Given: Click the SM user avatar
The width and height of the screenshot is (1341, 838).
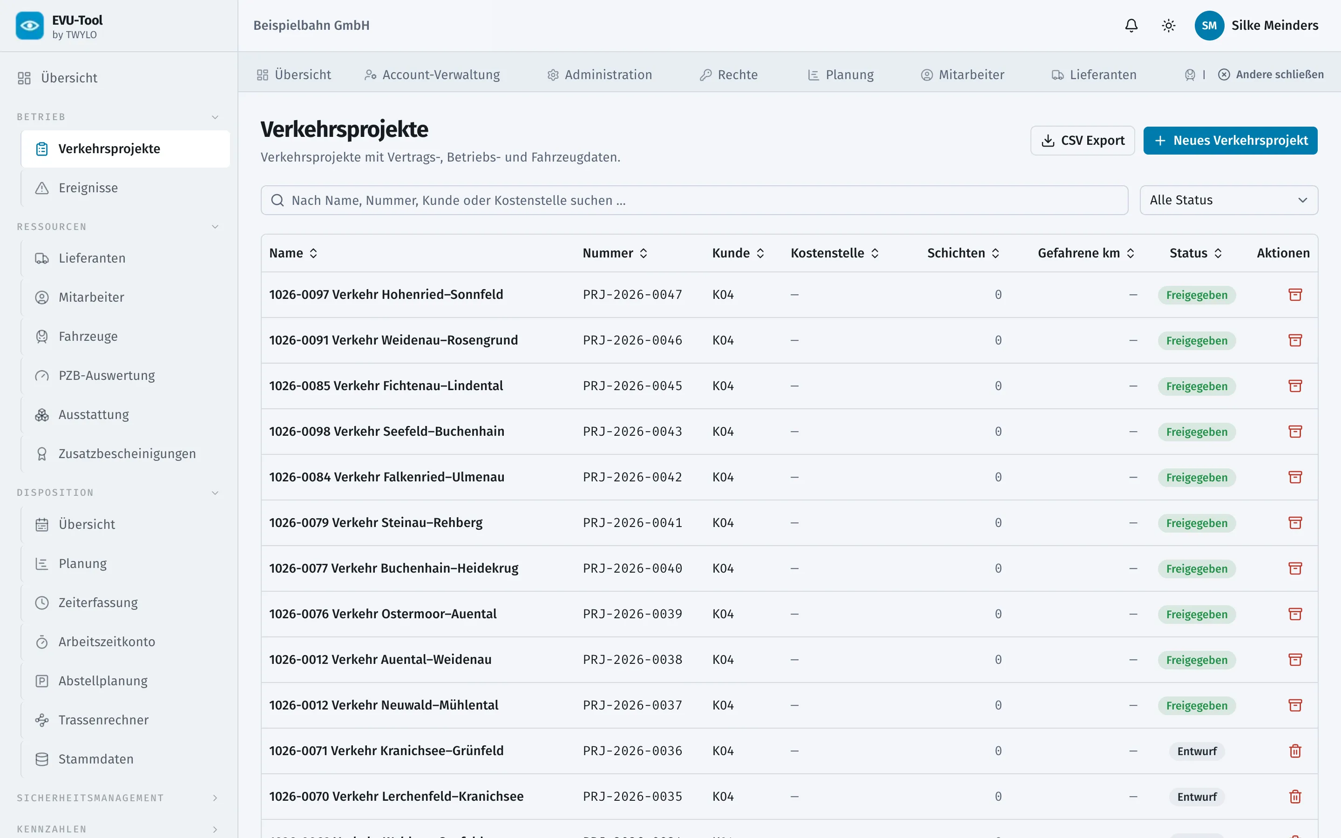Looking at the screenshot, I should 1209,26.
